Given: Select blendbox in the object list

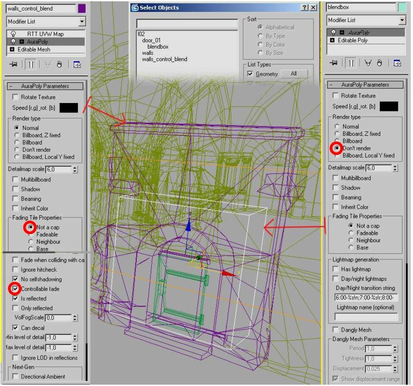Looking at the screenshot, I should click(158, 46).
